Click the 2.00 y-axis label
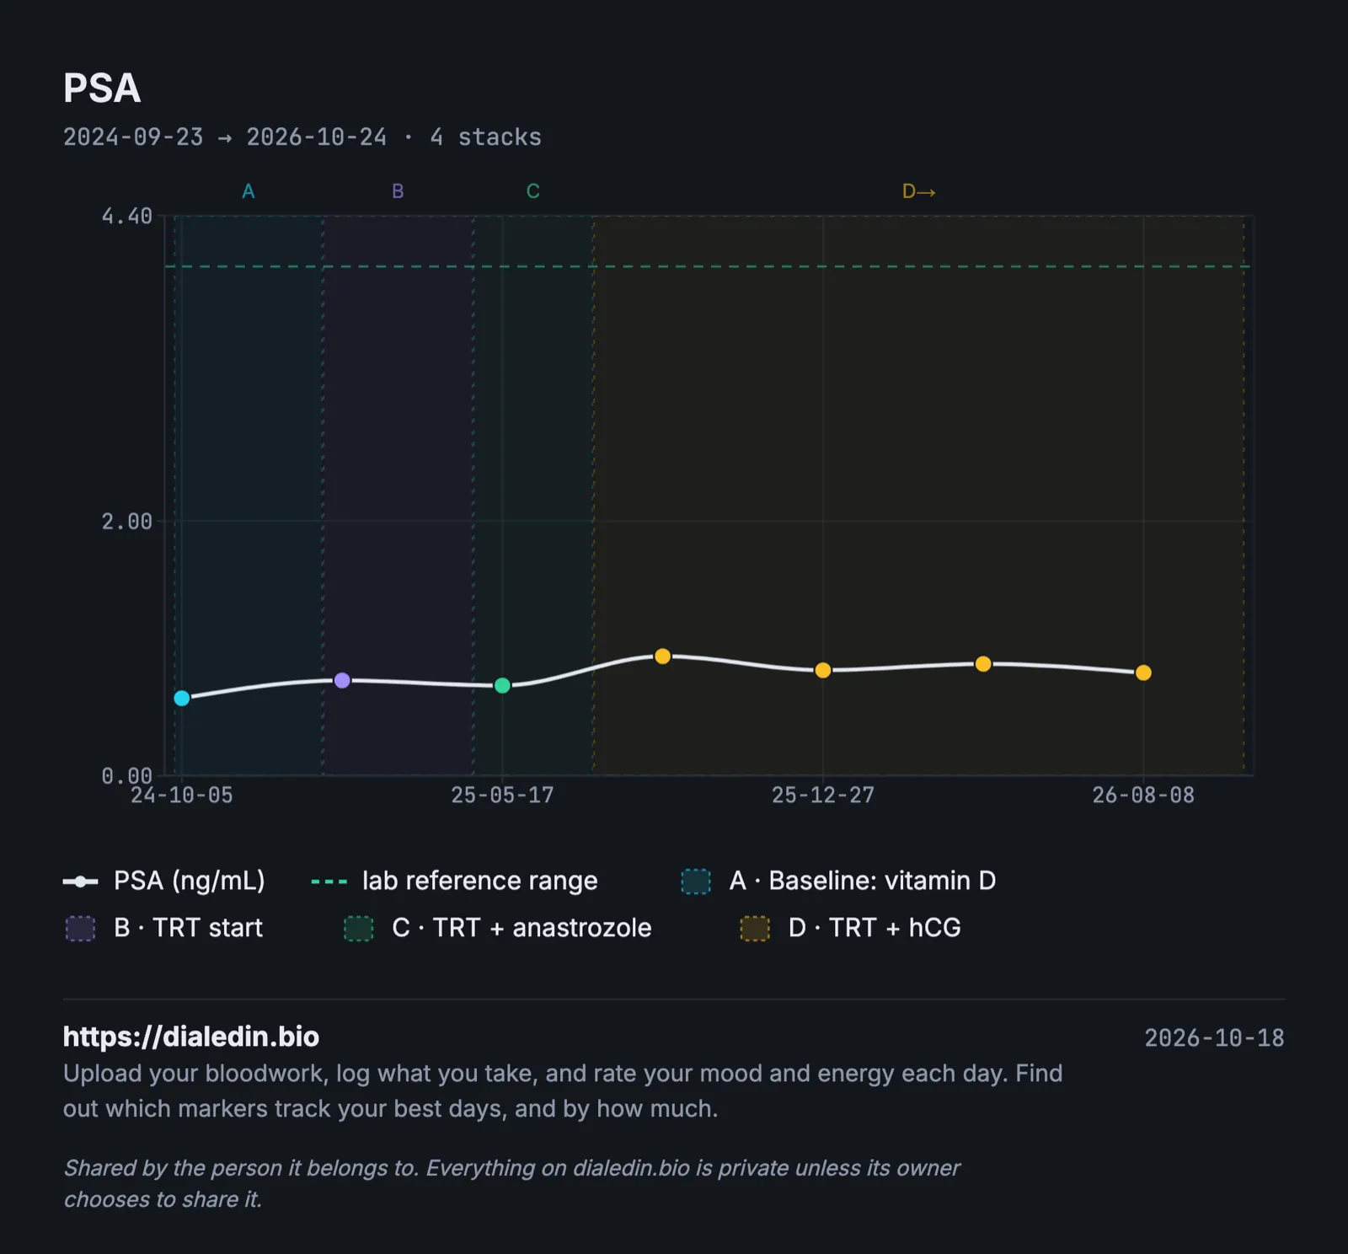The image size is (1348, 1254). coord(127,522)
